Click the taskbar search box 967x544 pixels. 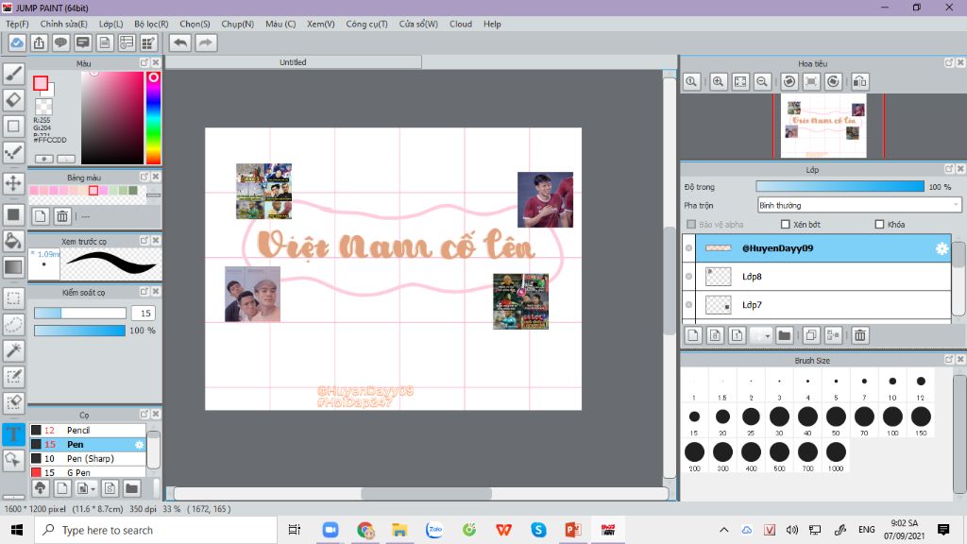pos(156,530)
